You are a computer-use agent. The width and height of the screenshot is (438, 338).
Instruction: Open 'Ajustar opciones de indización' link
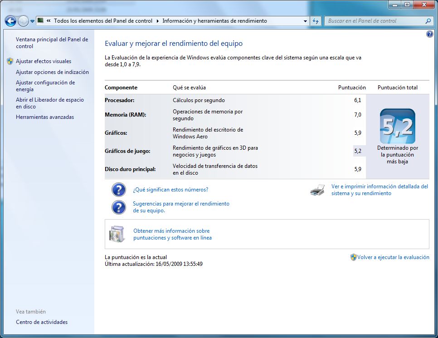pos(52,72)
